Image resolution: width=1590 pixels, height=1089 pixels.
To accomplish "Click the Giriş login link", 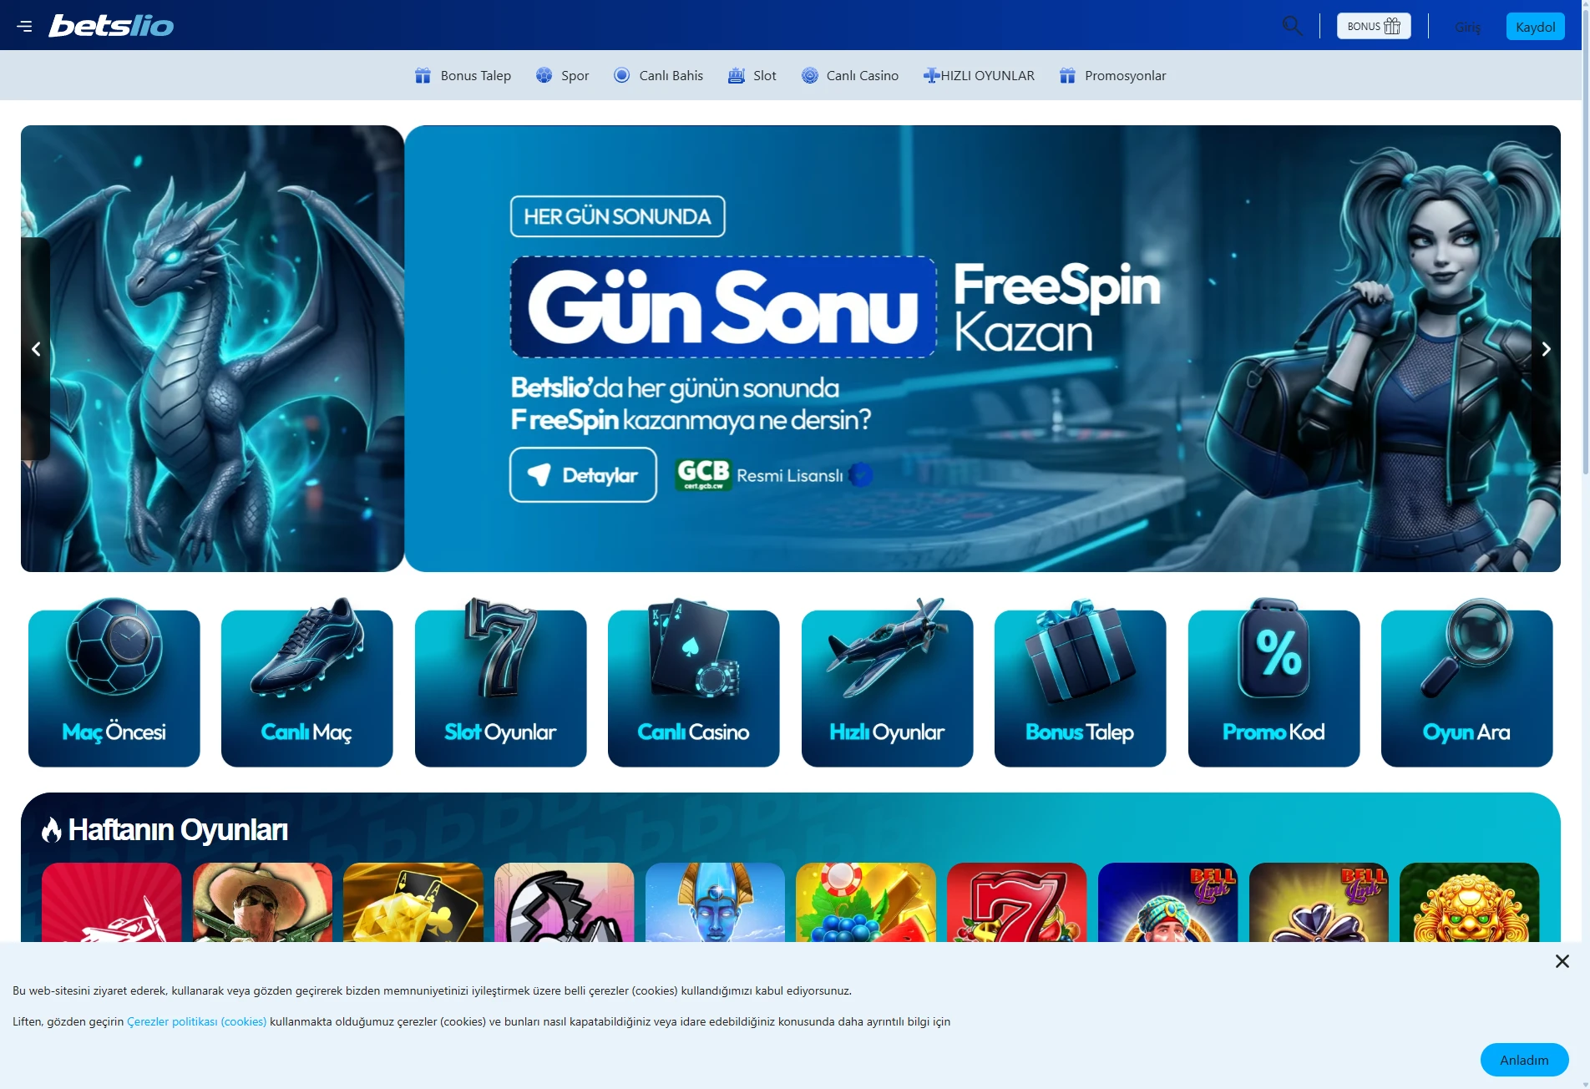I will 1467,27.
